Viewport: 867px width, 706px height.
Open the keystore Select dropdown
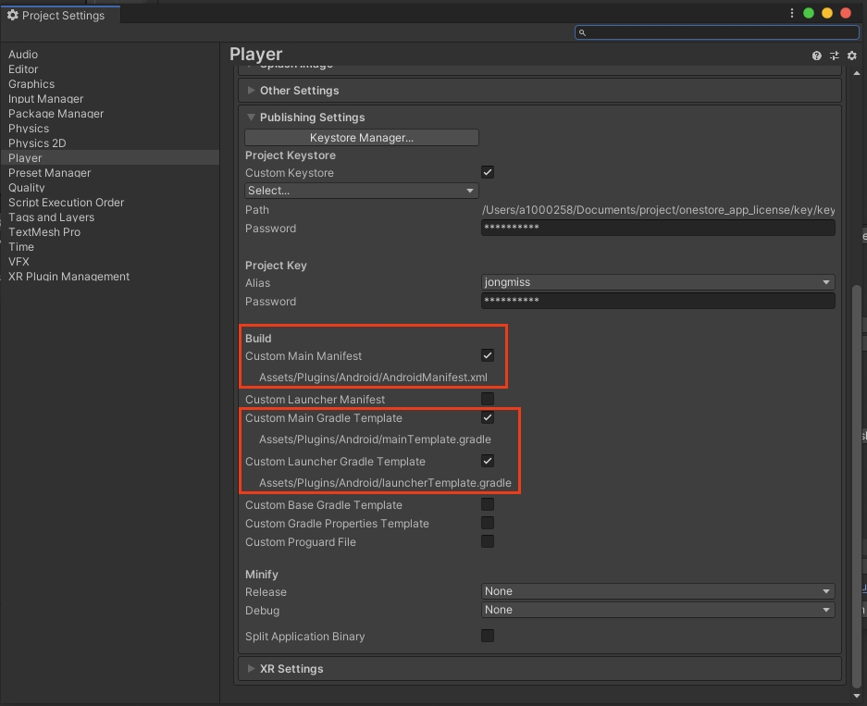coord(361,191)
